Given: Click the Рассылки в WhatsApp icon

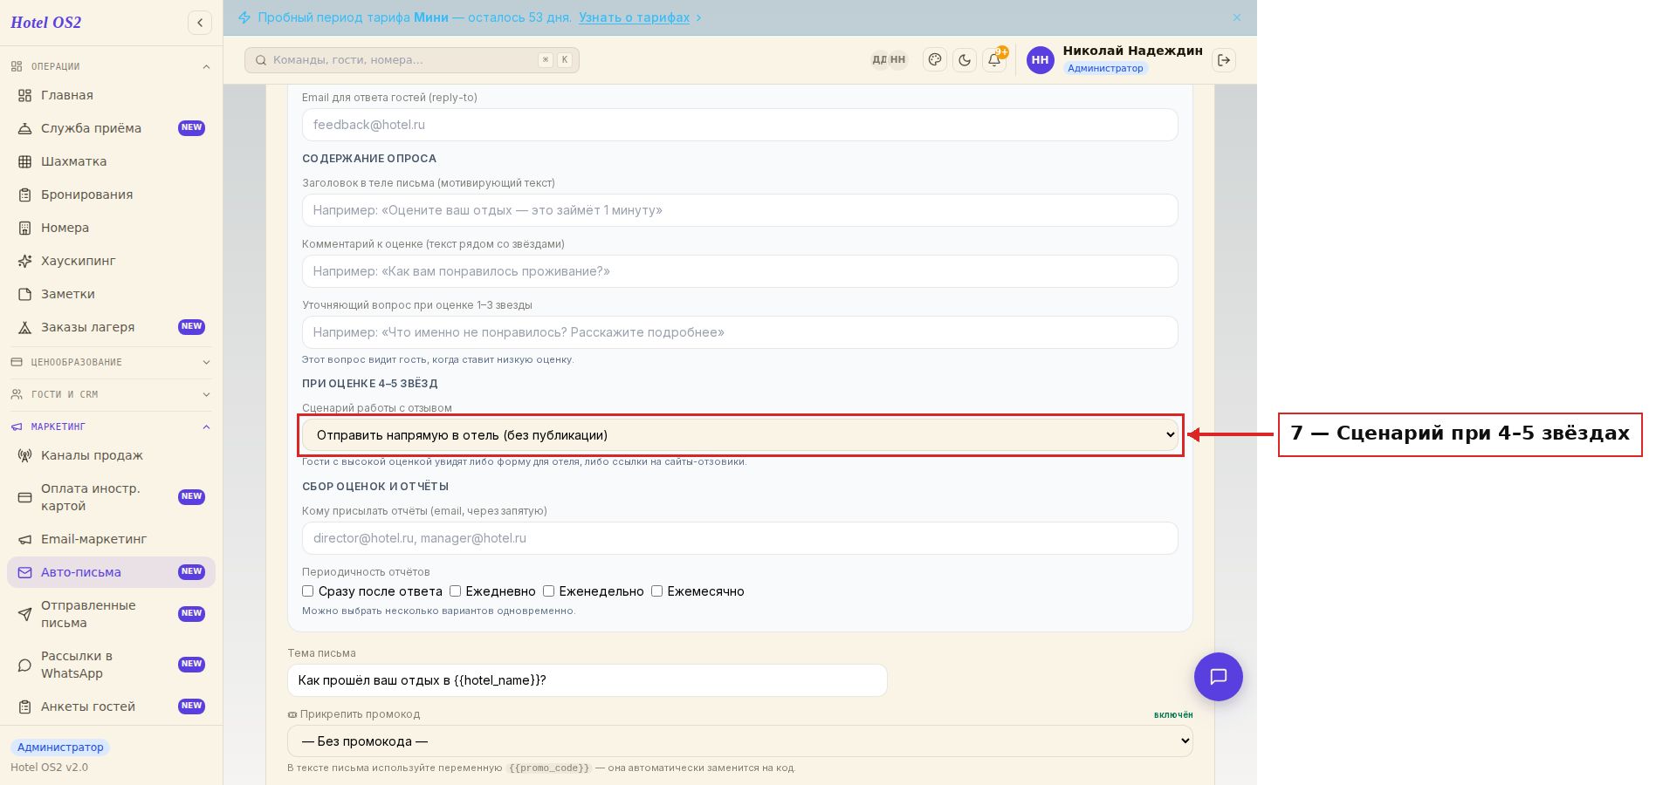Looking at the screenshot, I should 25,665.
